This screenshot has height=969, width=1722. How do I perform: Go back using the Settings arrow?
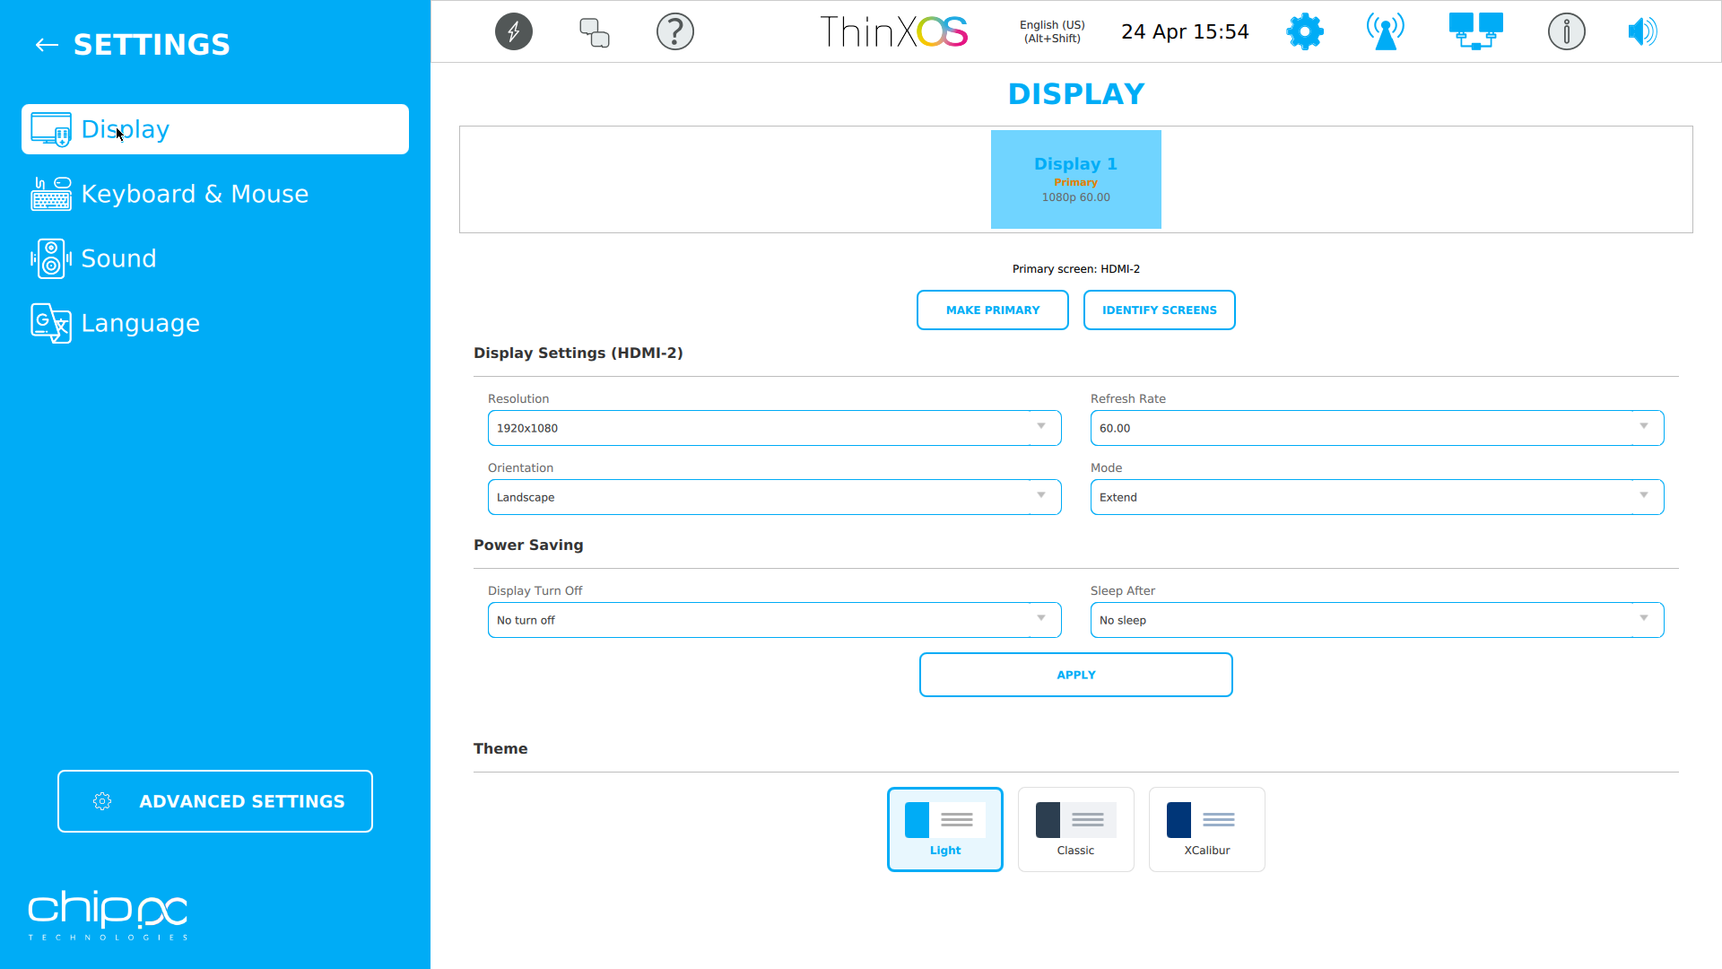pyautogui.click(x=47, y=45)
